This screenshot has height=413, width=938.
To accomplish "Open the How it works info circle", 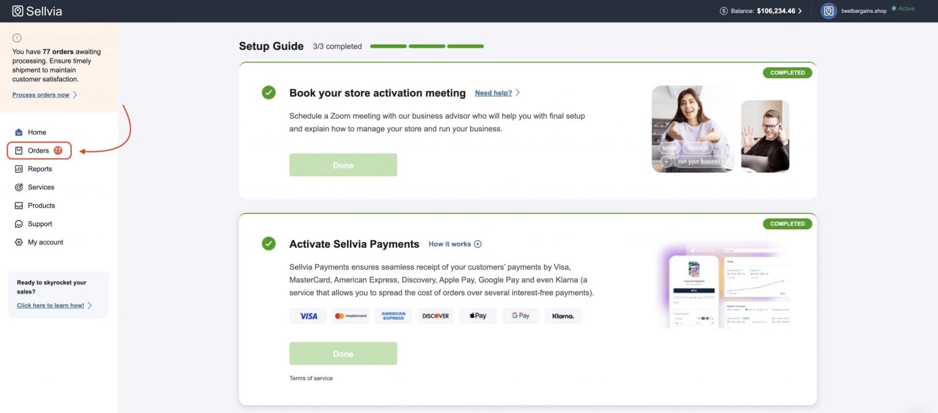I will click(x=478, y=243).
